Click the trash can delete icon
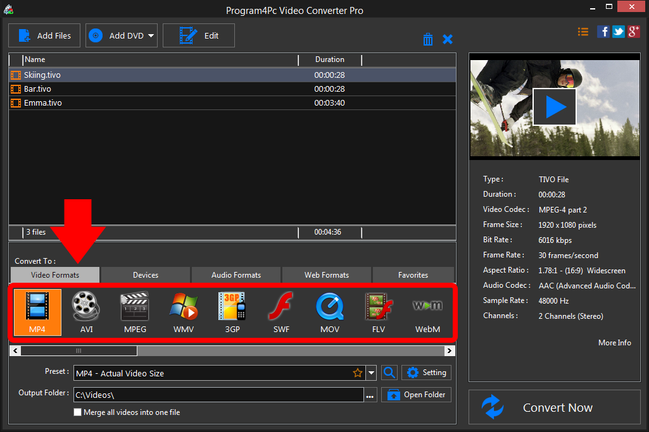The image size is (649, 432). [428, 39]
